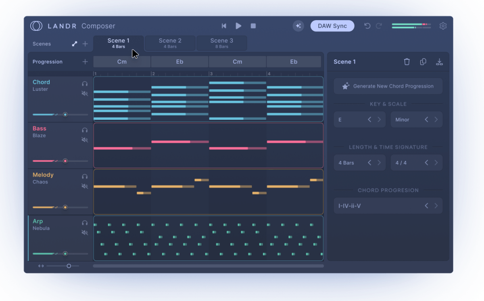The image size is (484, 301).
Task: Click the Bass track volume slider
Action: tap(60, 161)
